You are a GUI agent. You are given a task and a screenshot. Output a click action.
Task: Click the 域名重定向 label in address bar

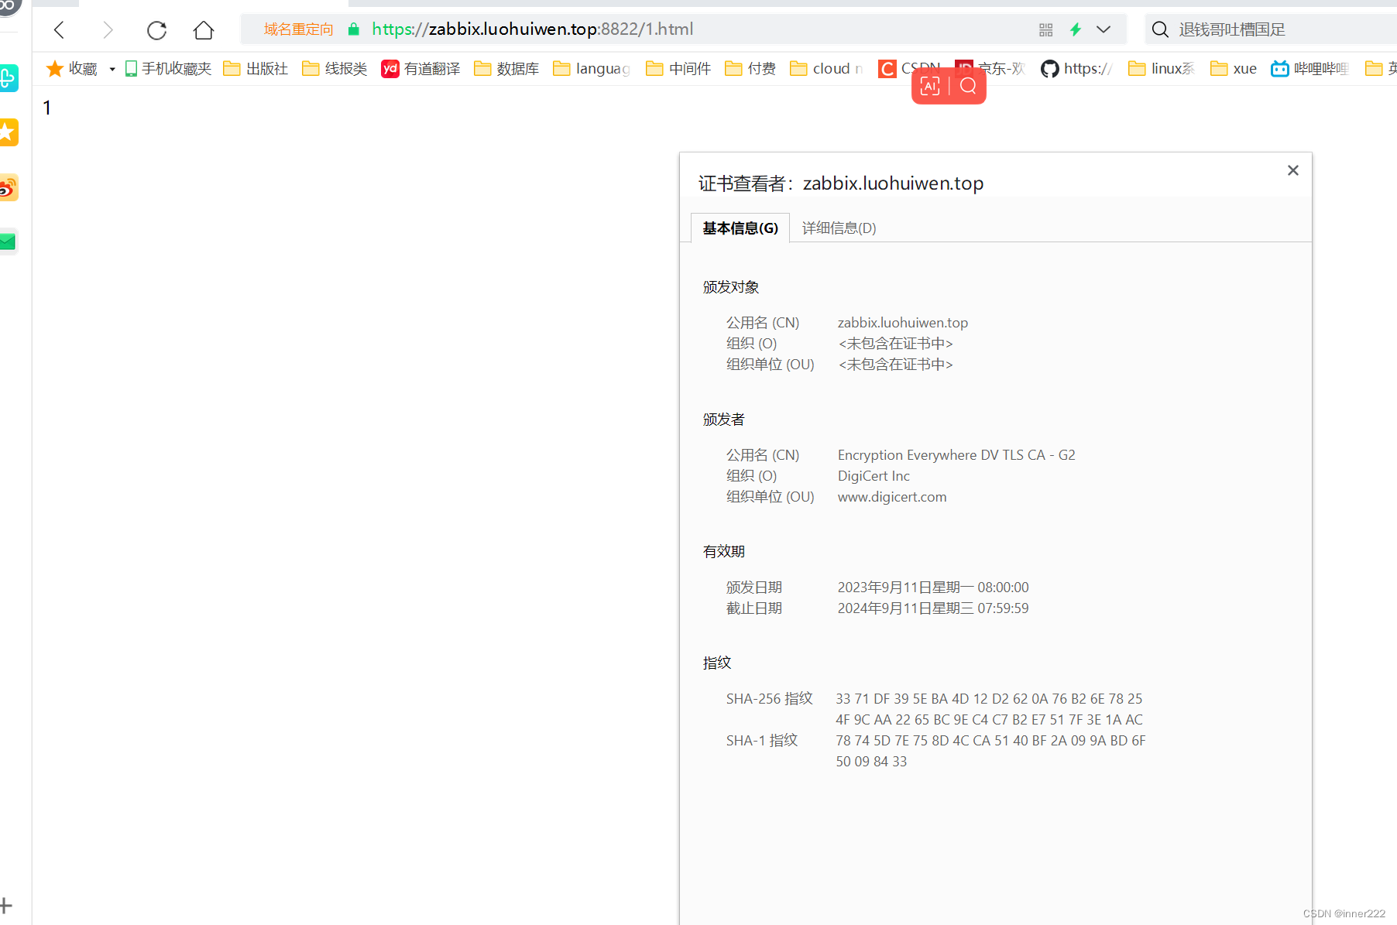[298, 29]
